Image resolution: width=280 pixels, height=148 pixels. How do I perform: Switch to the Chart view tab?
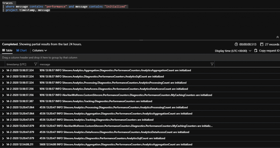[x=21, y=51]
